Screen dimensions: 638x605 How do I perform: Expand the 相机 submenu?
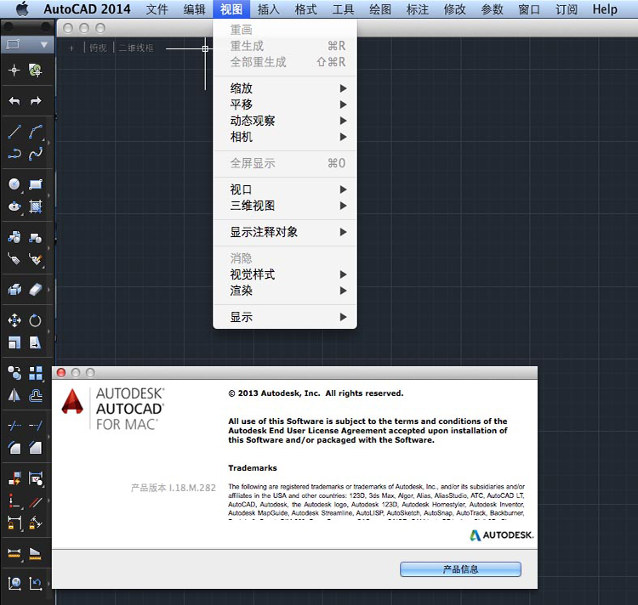[285, 137]
